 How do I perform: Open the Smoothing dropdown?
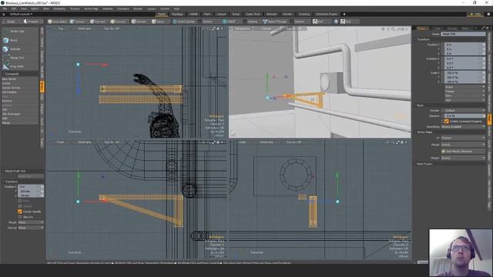pos(463,127)
